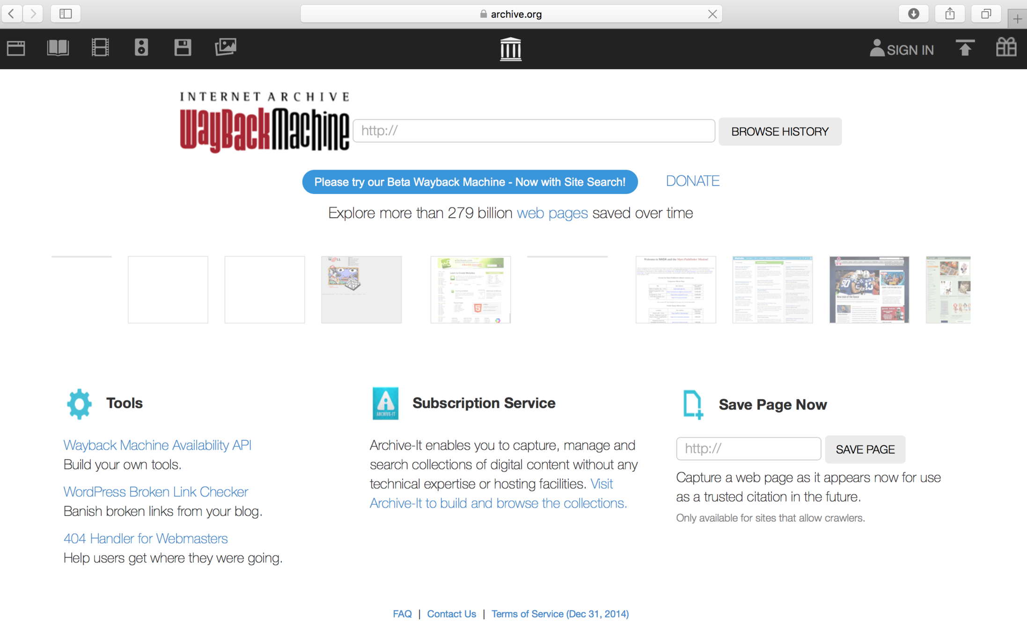Click the upload arrow icon

[965, 48]
